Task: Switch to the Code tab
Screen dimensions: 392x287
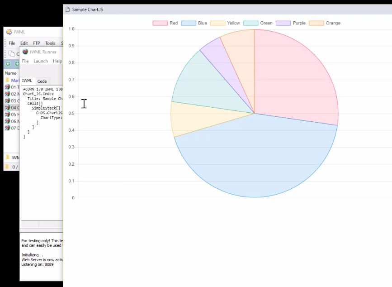Action: pos(42,81)
